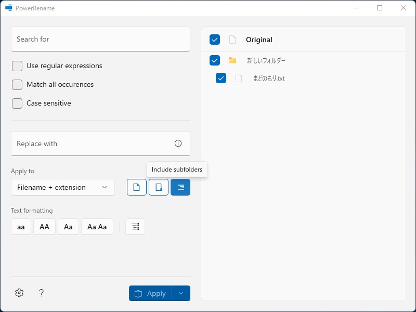Expand the Apply button dropdown arrow
416x312 pixels.
click(181, 293)
